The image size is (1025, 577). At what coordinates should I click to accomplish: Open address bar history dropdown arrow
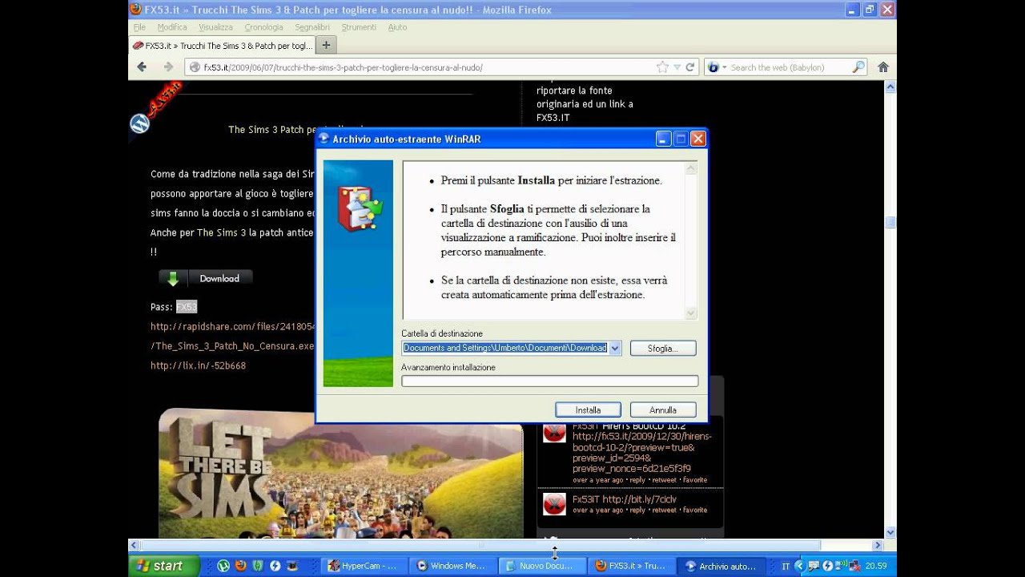coord(677,67)
